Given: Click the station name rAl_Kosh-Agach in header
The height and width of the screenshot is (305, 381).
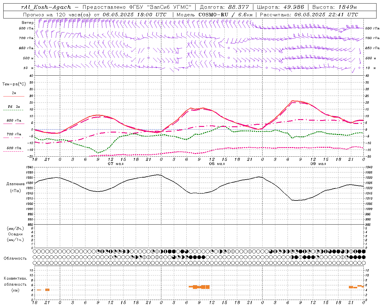Looking at the screenshot, I should click(46, 7).
